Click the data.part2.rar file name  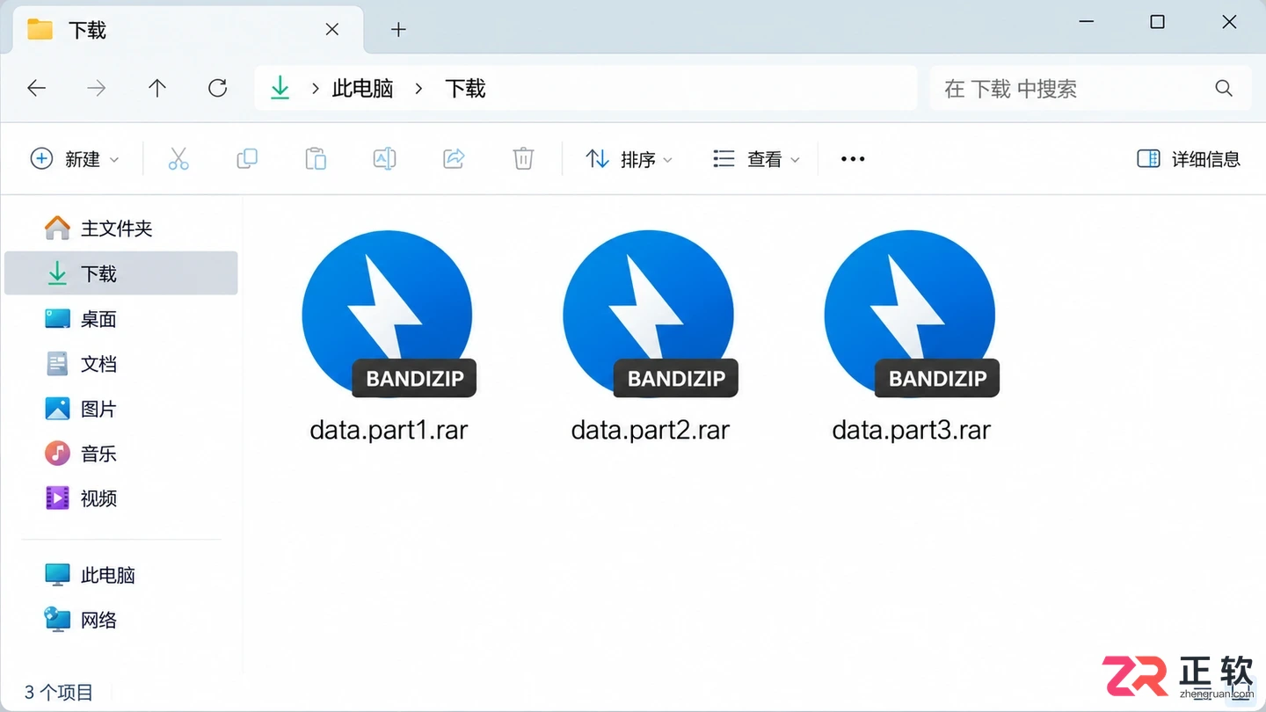pos(651,430)
